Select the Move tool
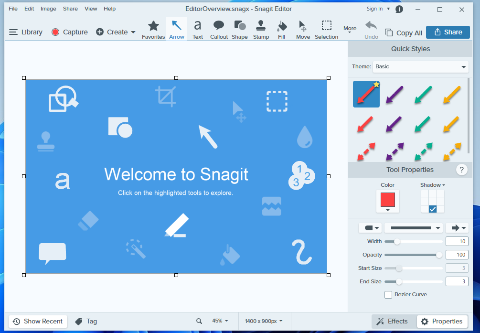Screen dimensions: 480x333 pyautogui.click(x=303, y=30)
